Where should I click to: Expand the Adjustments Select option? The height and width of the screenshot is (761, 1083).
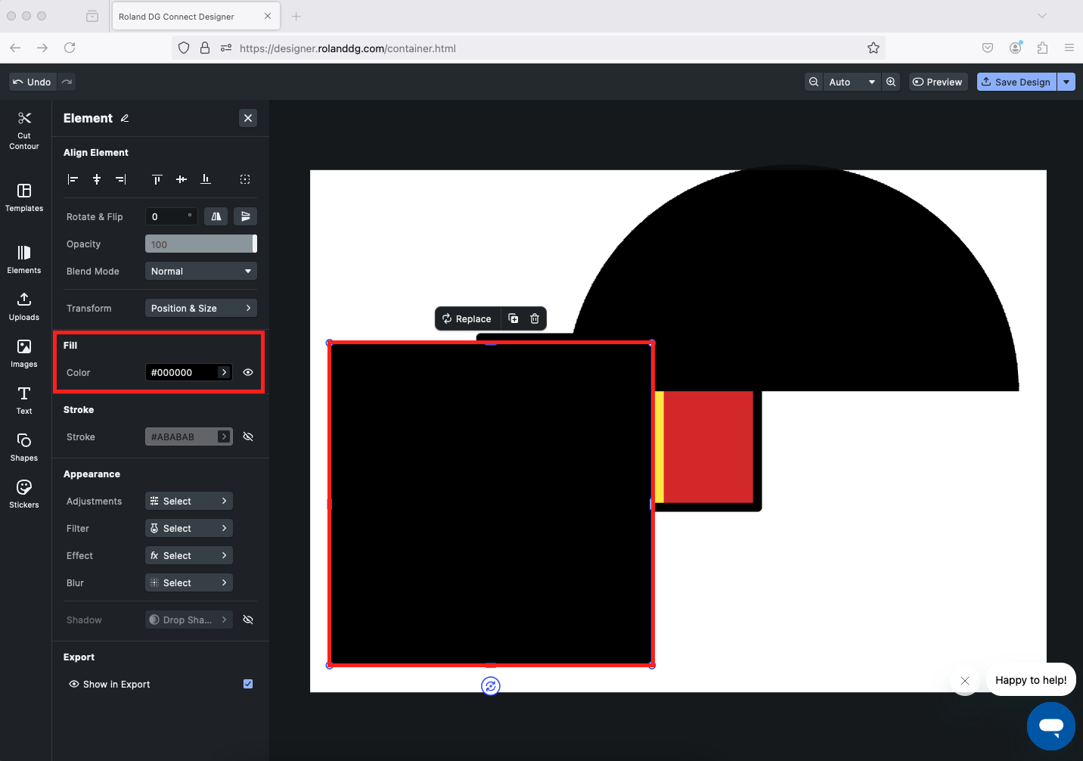189,501
